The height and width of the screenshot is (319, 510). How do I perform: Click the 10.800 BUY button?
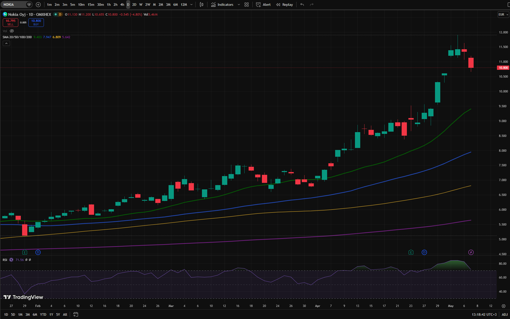[x=36, y=22]
